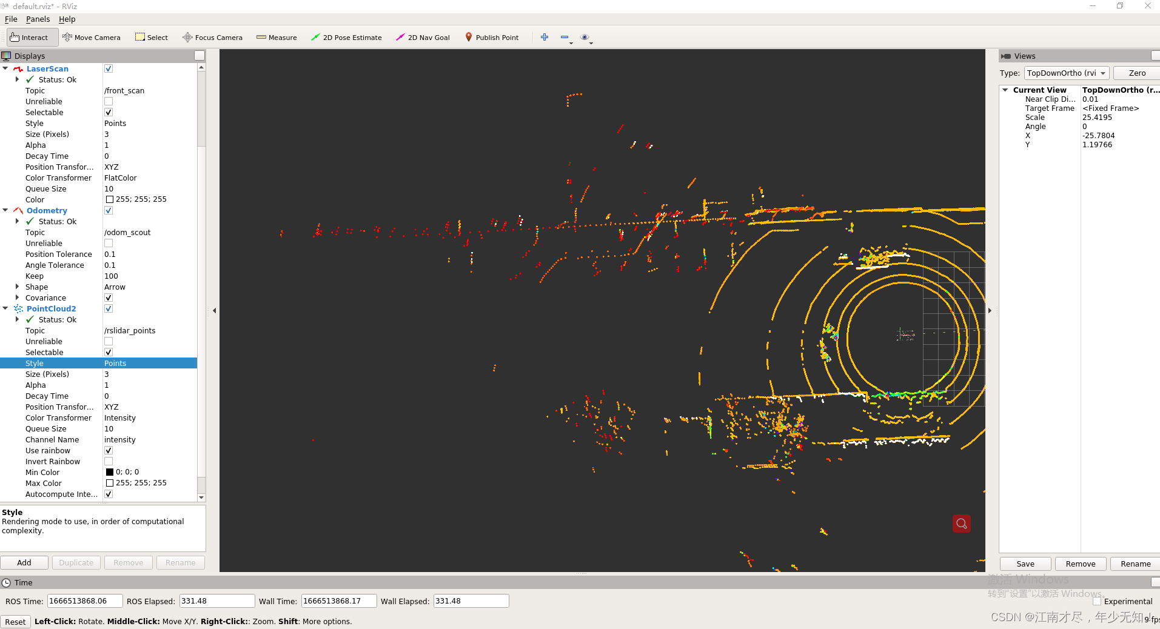This screenshot has height=629, width=1160.
Task: Expand the Covariance item under Odometry
Action: pyautogui.click(x=18, y=298)
